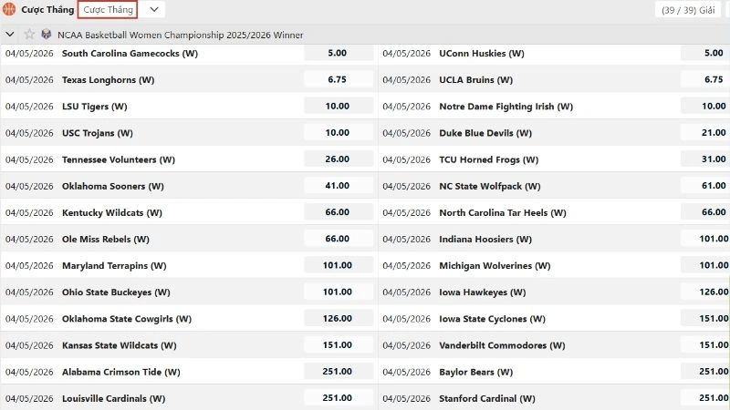Screen dimensions: 730x410
Task: Click the Kentucky Wildcats (W) name
Action: (112, 212)
